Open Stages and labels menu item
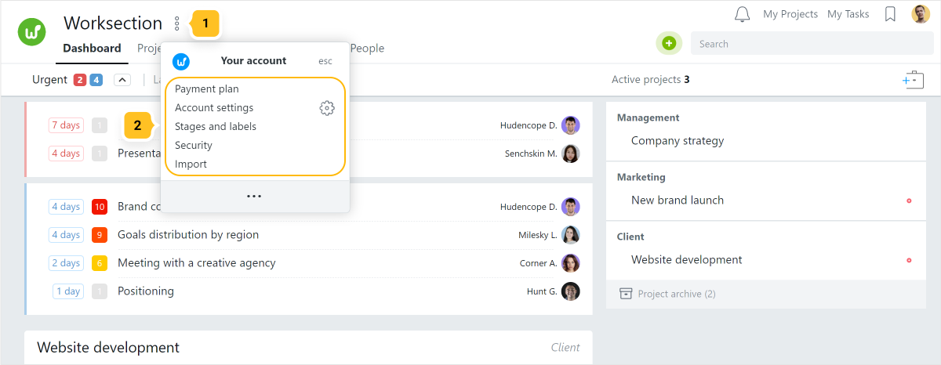 pos(216,127)
